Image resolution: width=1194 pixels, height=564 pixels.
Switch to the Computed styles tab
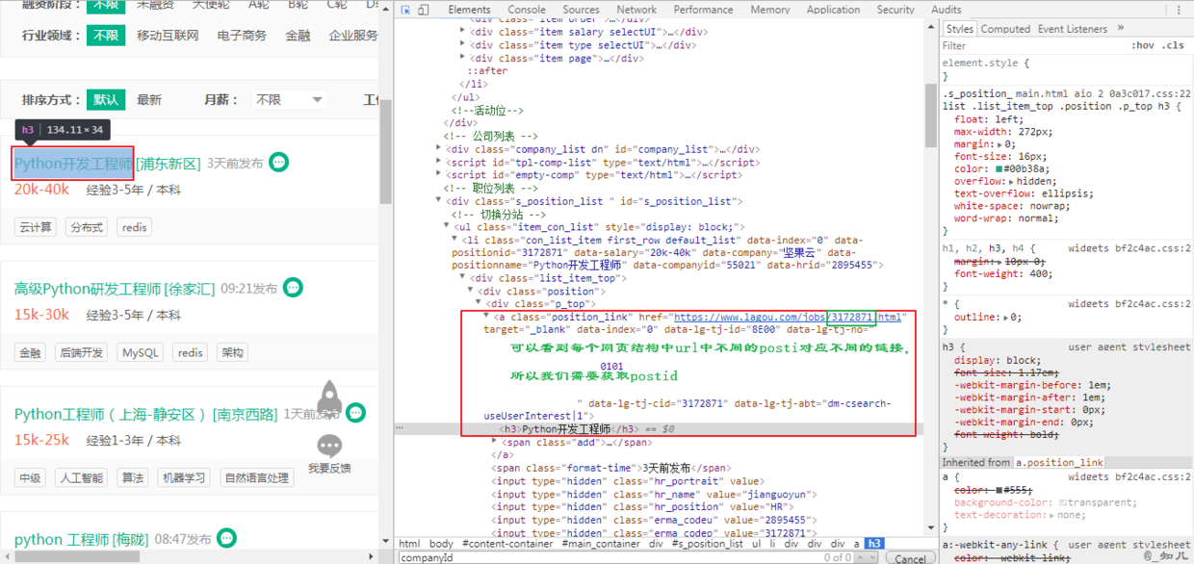1005,29
